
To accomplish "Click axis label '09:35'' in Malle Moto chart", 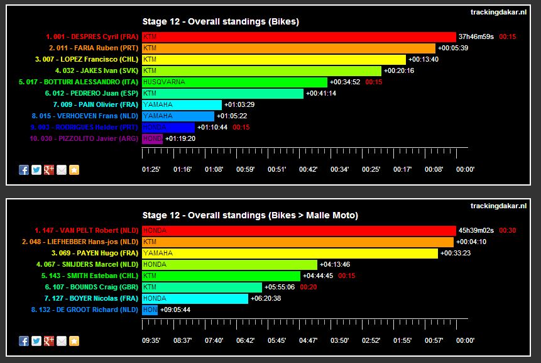I will 151,340.
